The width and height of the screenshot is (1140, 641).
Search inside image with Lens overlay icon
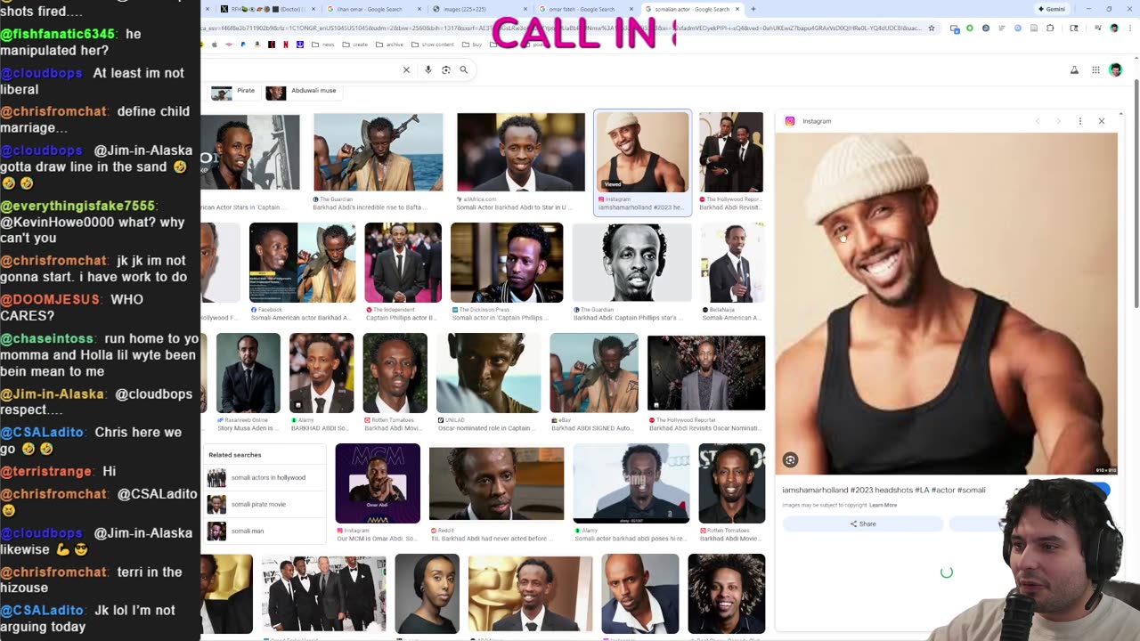pos(790,460)
